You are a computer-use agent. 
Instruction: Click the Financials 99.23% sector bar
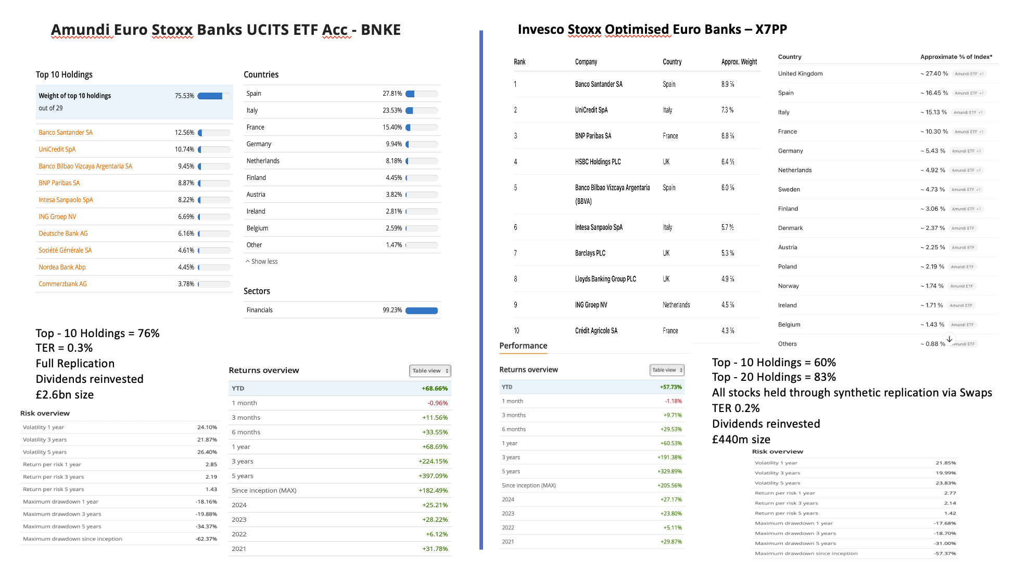422,311
